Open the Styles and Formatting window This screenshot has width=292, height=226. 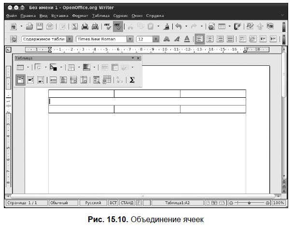coord(14,39)
